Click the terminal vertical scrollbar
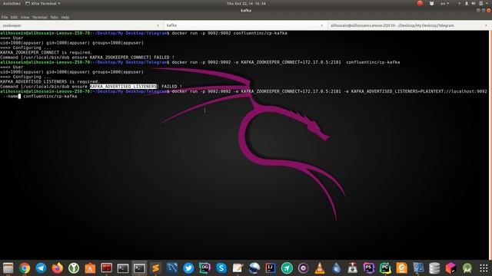The image size is (492, 276). tap(490, 144)
